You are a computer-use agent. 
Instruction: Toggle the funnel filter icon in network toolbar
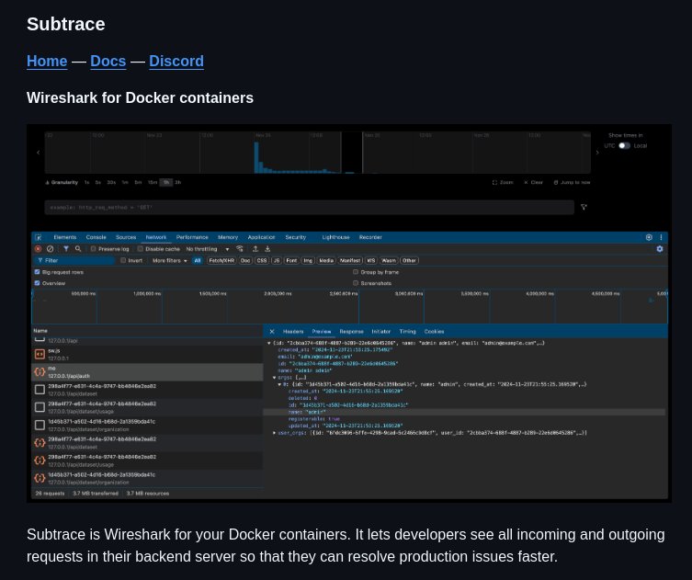point(66,249)
